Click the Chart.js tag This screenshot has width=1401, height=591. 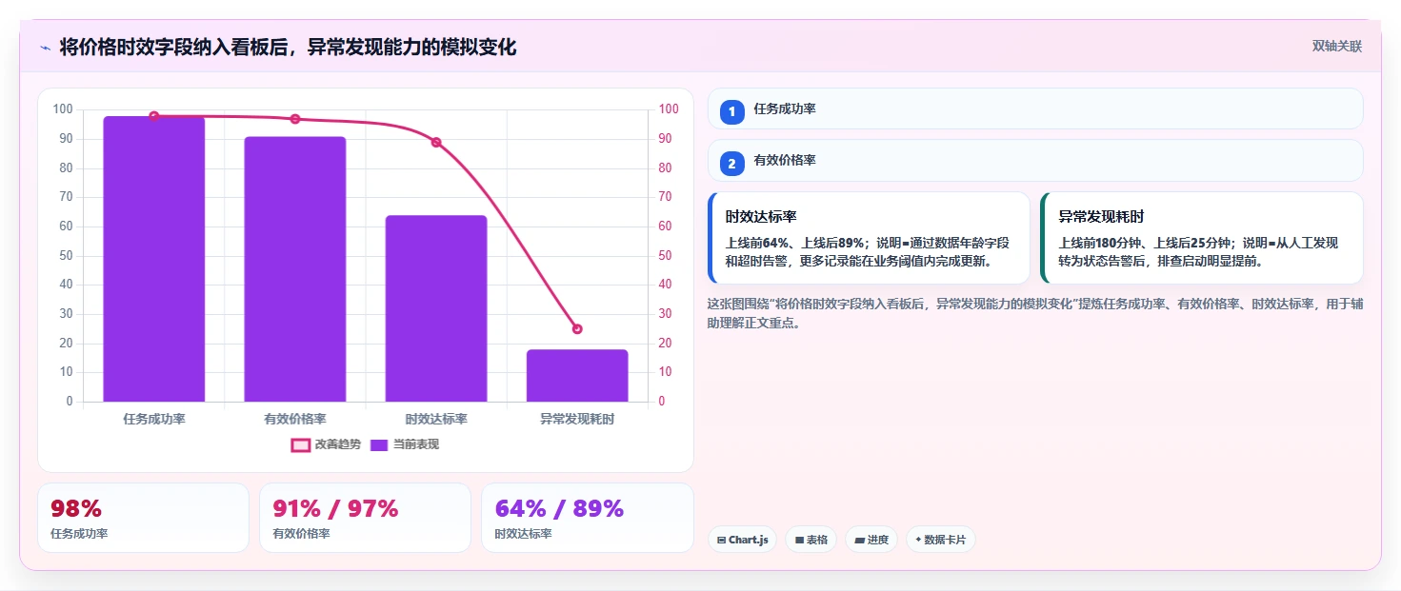(742, 540)
